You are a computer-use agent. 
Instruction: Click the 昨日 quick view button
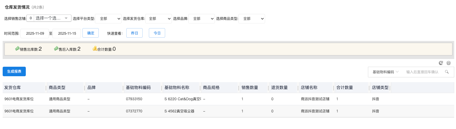coord(134,33)
